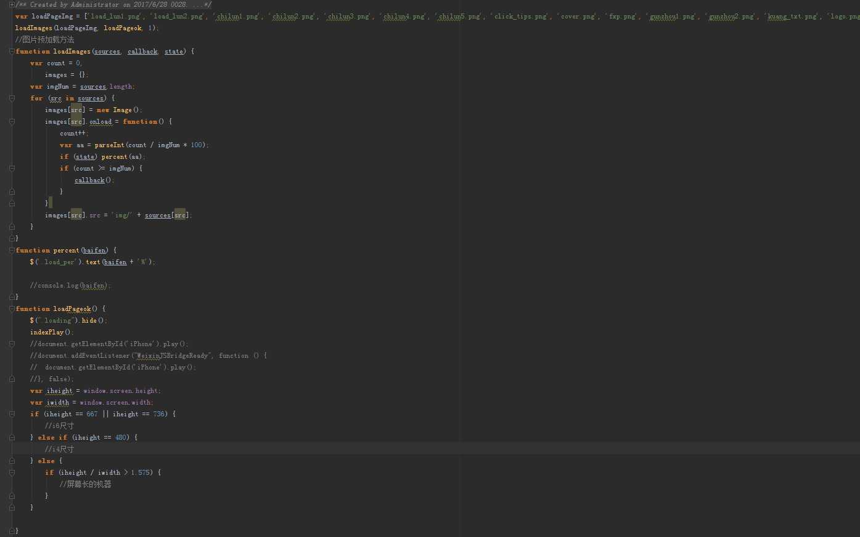Click window.screen.height expression
Viewport: 860px width, 537px height.
pos(122,390)
